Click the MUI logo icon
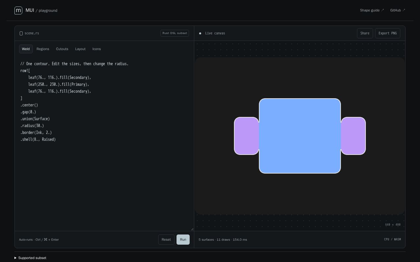The image size is (420, 262). pos(18,10)
